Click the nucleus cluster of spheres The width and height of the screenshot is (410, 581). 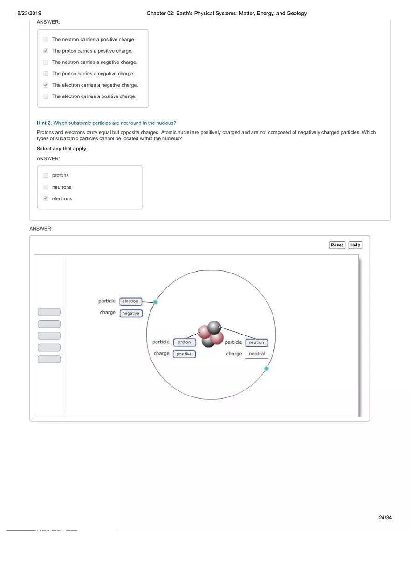tap(211, 334)
